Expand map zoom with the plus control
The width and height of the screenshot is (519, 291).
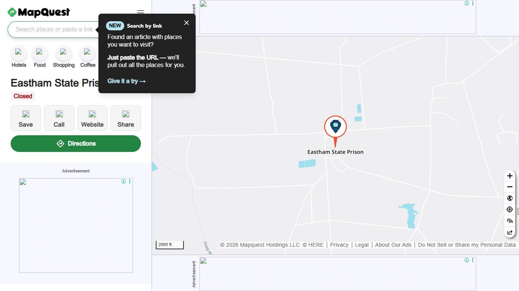click(510, 175)
